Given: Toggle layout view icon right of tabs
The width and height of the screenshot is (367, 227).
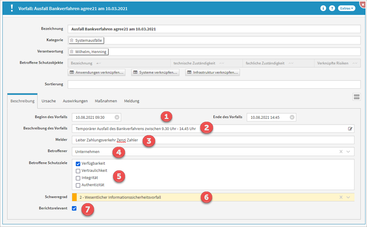Looking at the screenshot, I should click(357, 97).
